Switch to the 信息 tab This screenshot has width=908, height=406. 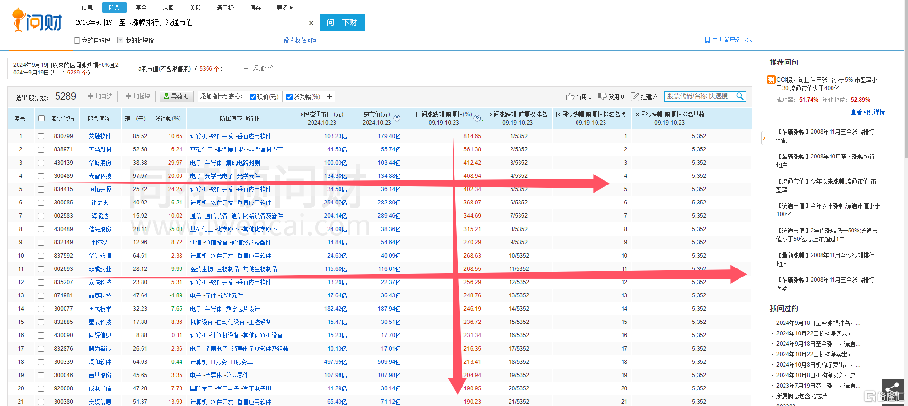(x=87, y=8)
